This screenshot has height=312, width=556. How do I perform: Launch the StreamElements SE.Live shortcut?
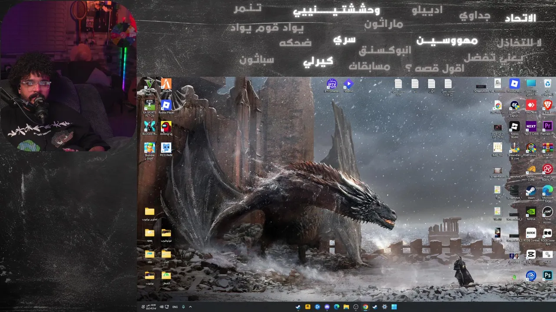[514, 151]
